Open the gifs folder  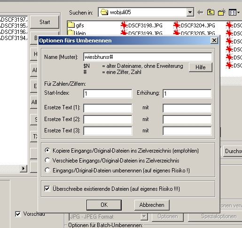[x=76, y=25]
